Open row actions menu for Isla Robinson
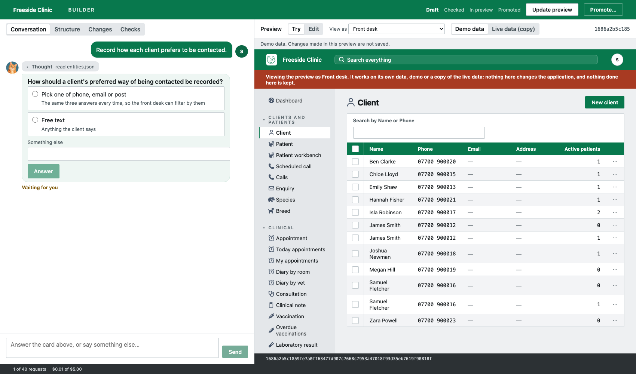 (615, 212)
